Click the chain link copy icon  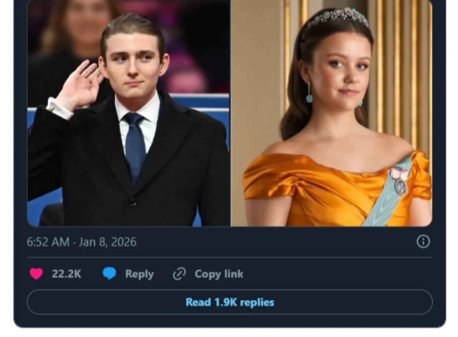pyautogui.click(x=179, y=274)
